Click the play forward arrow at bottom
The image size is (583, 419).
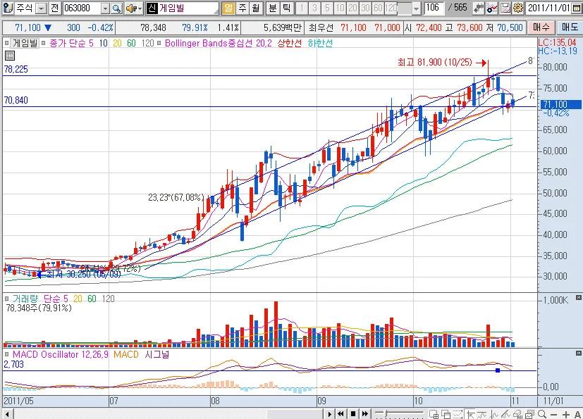[x=330, y=414]
